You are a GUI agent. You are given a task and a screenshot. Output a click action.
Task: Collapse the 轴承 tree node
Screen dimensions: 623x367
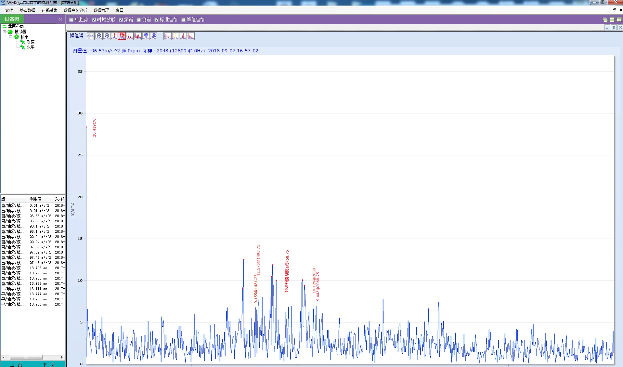10,37
